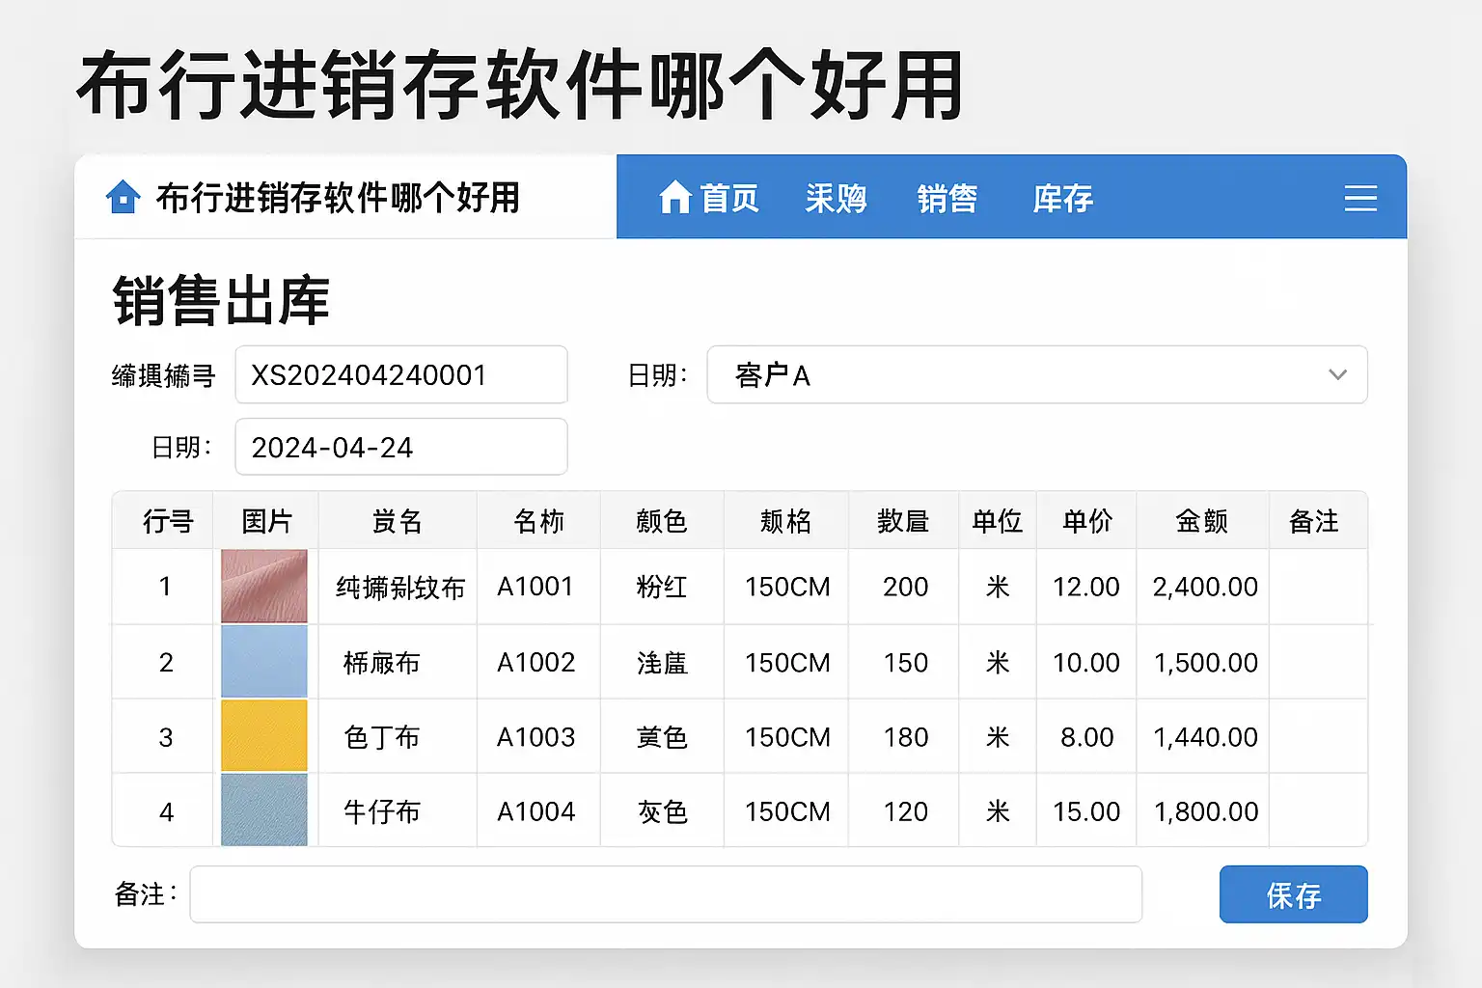Open the 采购 menu tab
Viewport: 1482px width, 988px height.
click(x=836, y=199)
